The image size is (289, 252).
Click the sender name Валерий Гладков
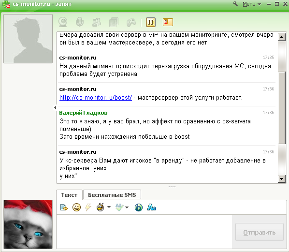(x=83, y=113)
